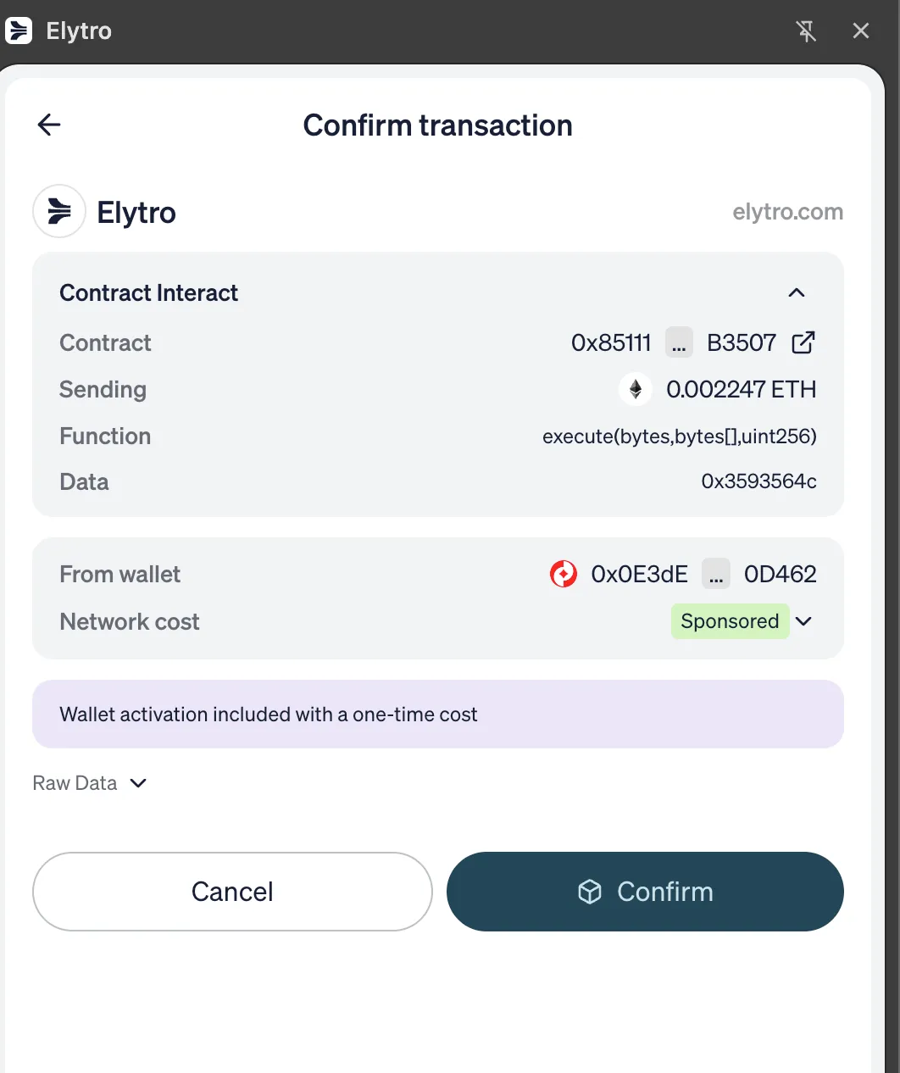Expand the Raw Data section
The height and width of the screenshot is (1073, 900).
[x=90, y=783]
